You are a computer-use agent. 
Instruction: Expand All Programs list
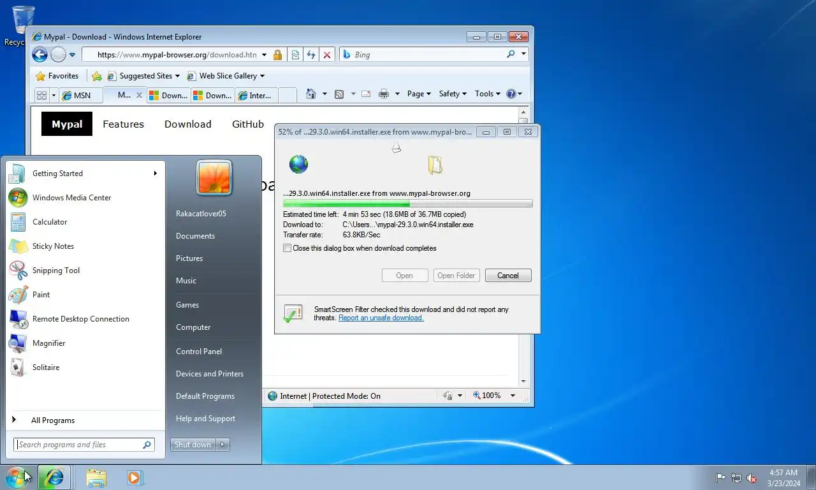85,420
